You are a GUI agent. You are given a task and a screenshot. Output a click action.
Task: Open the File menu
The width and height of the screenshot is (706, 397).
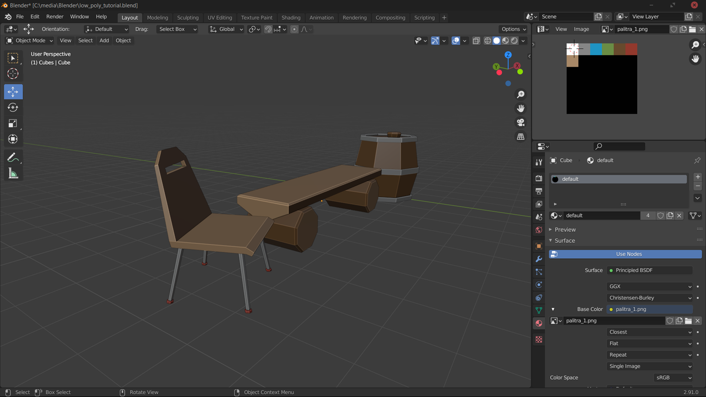20,16
